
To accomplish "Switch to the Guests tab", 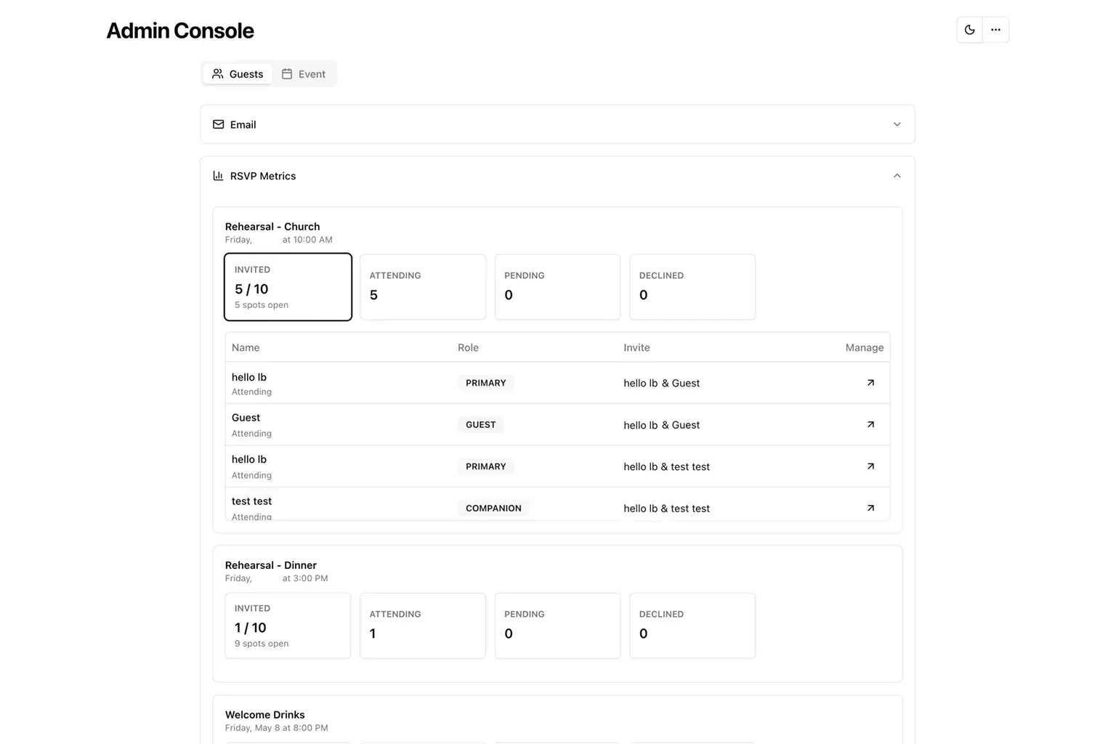I will (x=238, y=74).
